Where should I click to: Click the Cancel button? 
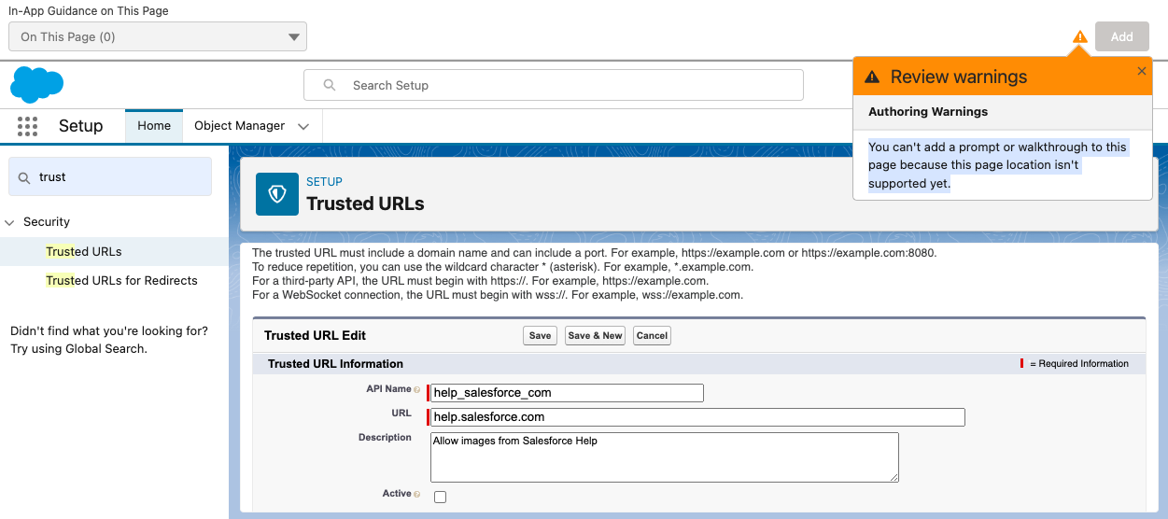652,336
